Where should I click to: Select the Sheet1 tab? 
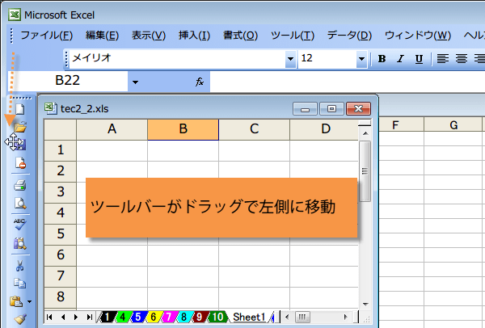(x=249, y=317)
